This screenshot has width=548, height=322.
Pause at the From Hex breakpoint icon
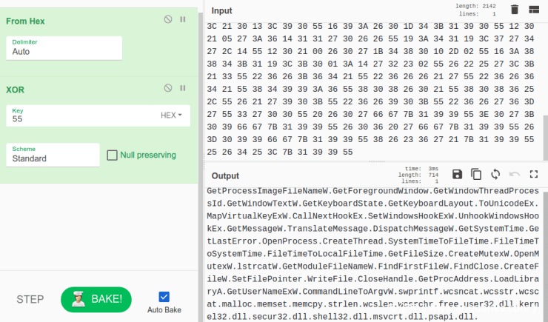click(183, 19)
